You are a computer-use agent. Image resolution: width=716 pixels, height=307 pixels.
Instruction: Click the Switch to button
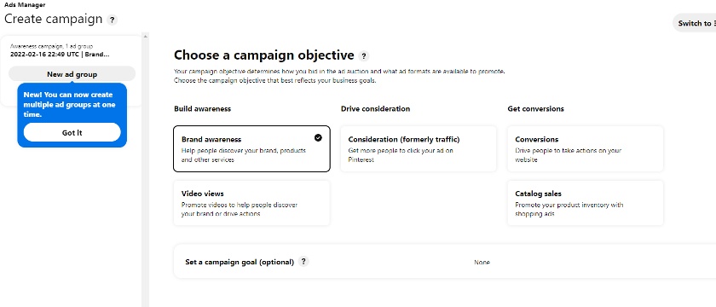tap(695, 23)
